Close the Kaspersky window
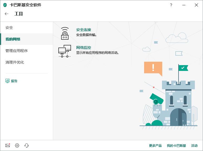This screenshot has width=203, height=151. [x=196, y=5]
